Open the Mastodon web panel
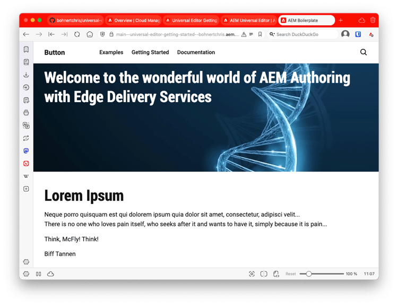398x305 pixels. [x=26, y=151]
